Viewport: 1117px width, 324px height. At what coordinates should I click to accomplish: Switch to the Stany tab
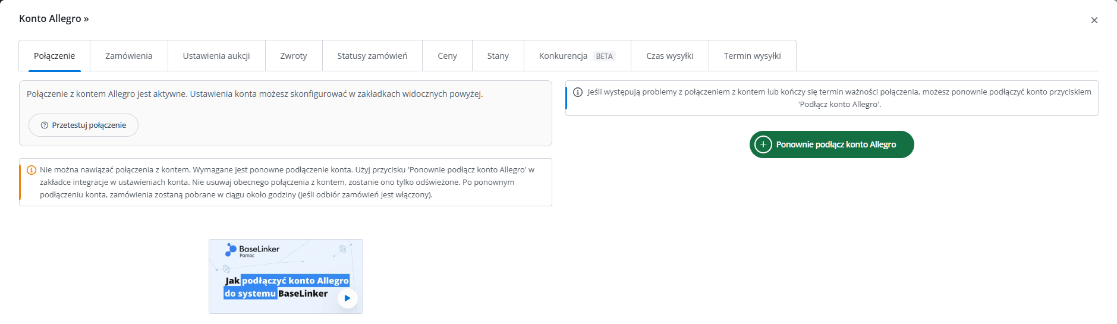(x=498, y=56)
